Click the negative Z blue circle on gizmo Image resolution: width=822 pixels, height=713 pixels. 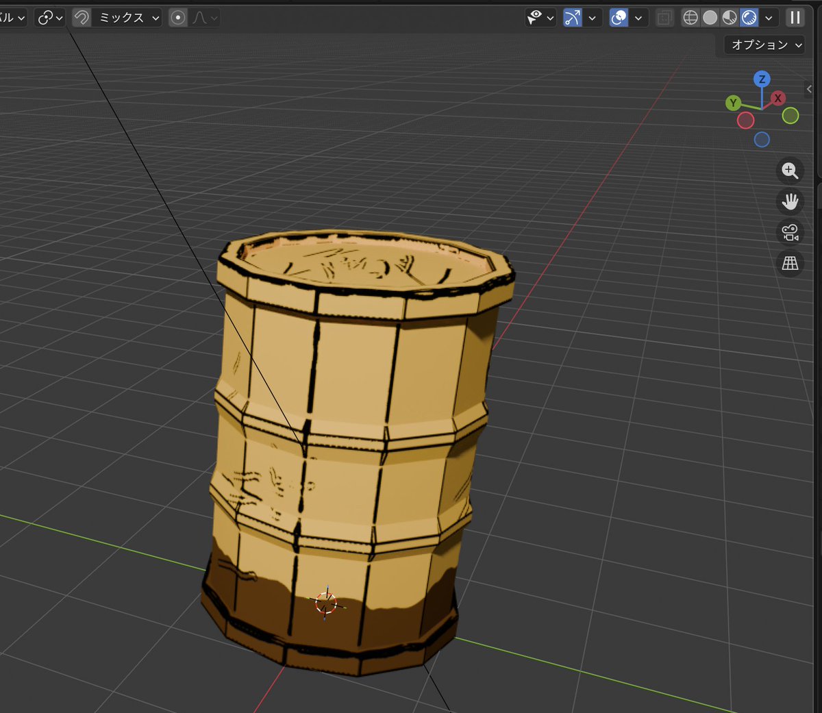coord(762,140)
